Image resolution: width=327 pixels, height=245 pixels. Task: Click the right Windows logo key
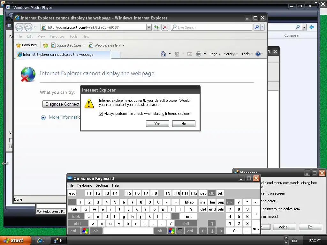coord(171,231)
